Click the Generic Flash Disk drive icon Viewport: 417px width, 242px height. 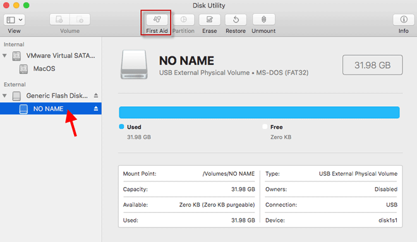point(16,96)
